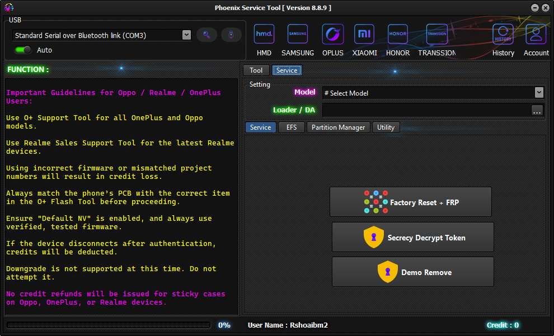Open the OPLUS brand section
This screenshot has height=336, width=554.
coord(333,40)
